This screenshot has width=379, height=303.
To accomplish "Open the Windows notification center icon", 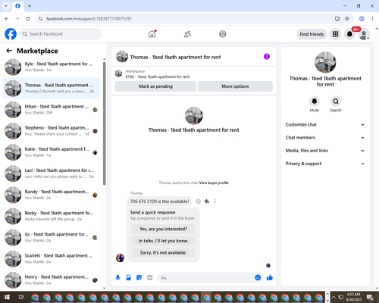I will click(x=371, y=297).
